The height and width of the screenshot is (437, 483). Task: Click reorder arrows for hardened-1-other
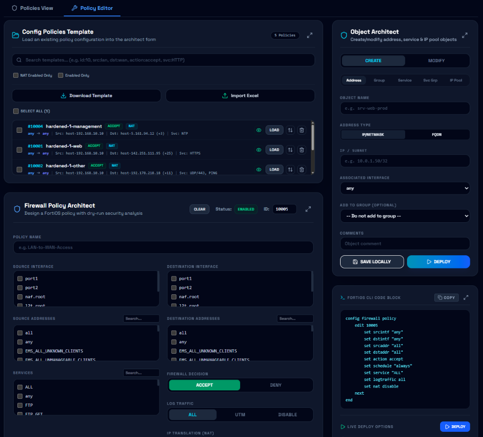[x=290, y=170]
